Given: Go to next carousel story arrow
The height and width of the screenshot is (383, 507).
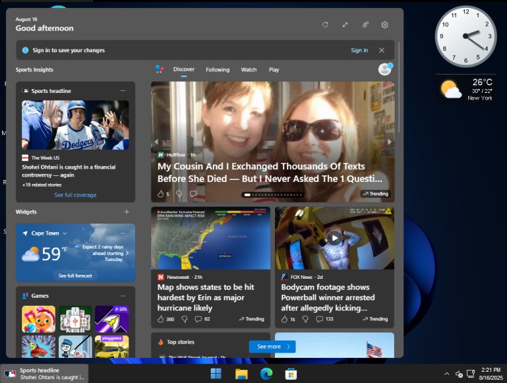Looking at the screenshot, I should pyautogui.click(x=389, y=142).
